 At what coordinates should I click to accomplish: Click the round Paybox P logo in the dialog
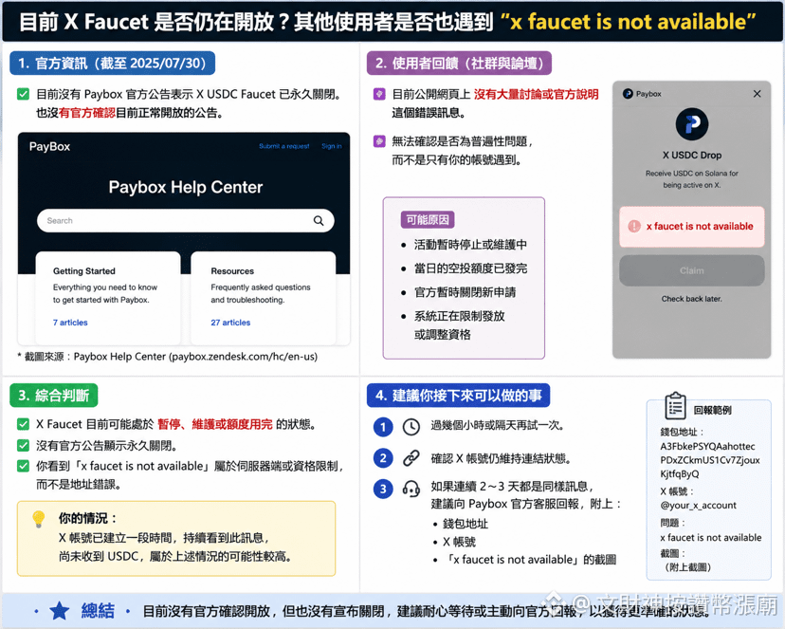point(692,123)
